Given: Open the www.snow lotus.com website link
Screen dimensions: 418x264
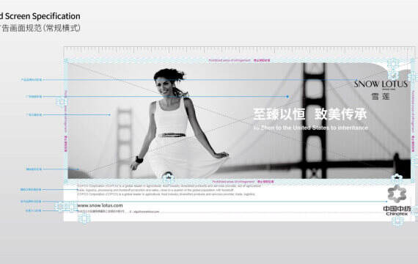Looking at the screenshot, I should click(100, 205).
